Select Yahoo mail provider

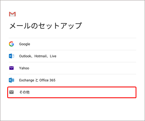(x=73, y=68)
